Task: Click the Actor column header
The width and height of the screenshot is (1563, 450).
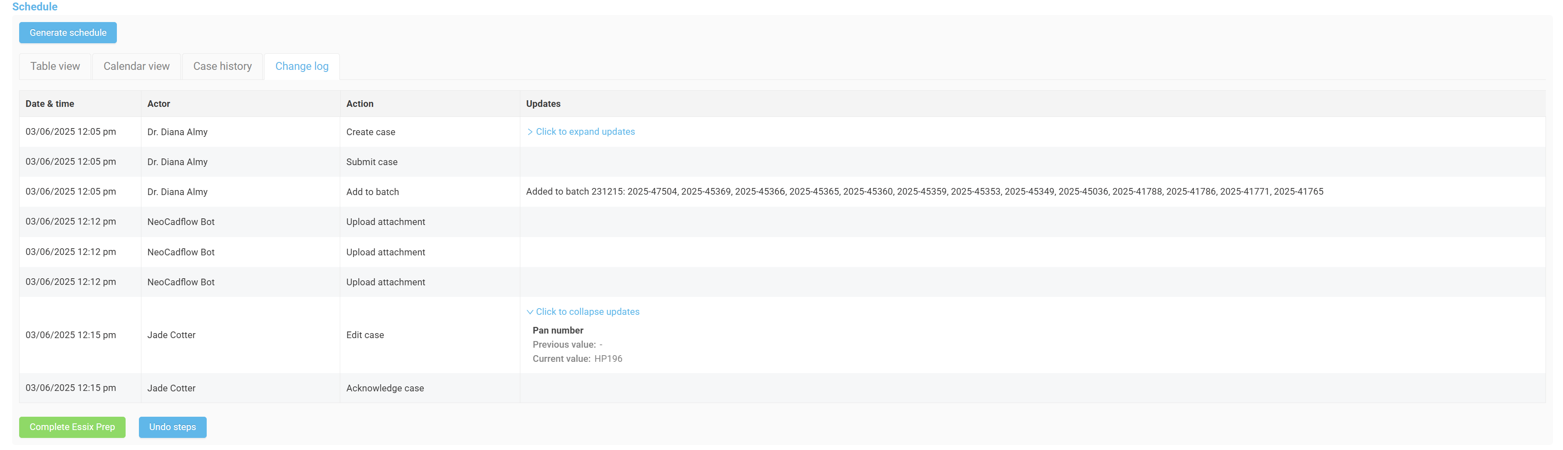Action: pos(158,104)
